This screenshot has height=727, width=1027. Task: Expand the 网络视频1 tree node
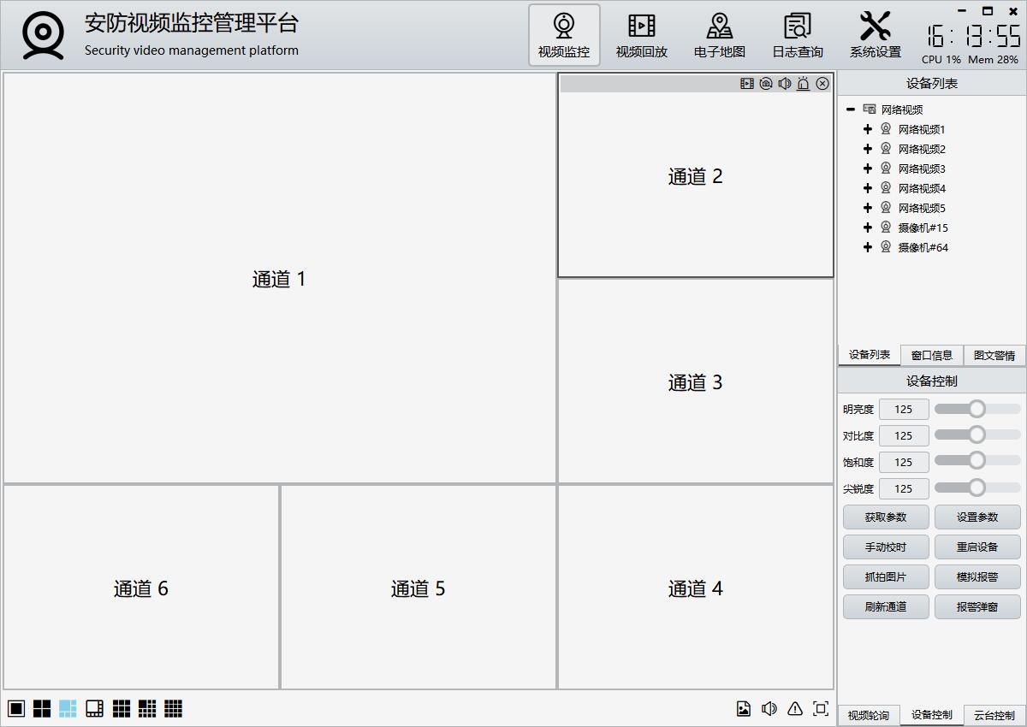tap(868, 129)
